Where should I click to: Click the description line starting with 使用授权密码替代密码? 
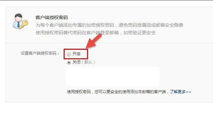96,33
